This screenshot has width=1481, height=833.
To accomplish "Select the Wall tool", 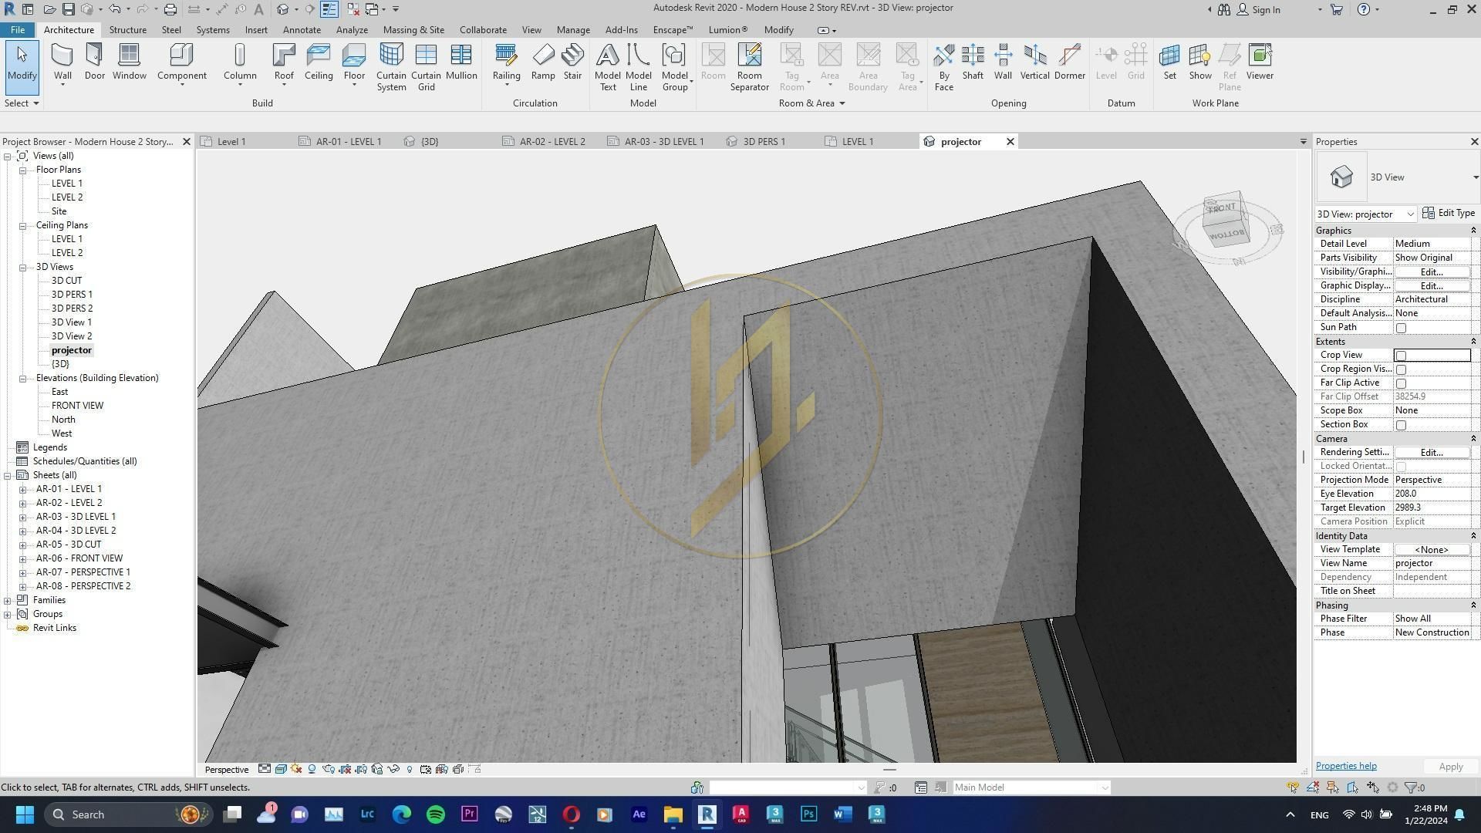I will (62, 62).
